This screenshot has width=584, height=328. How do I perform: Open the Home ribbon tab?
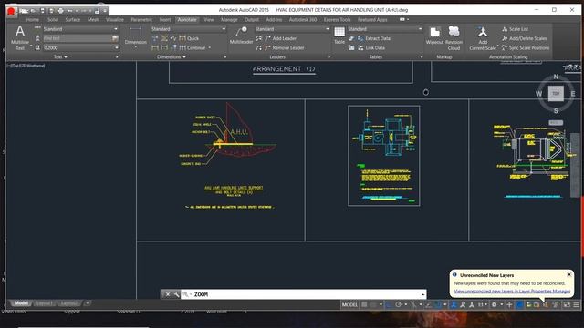[x=33, y=20]
